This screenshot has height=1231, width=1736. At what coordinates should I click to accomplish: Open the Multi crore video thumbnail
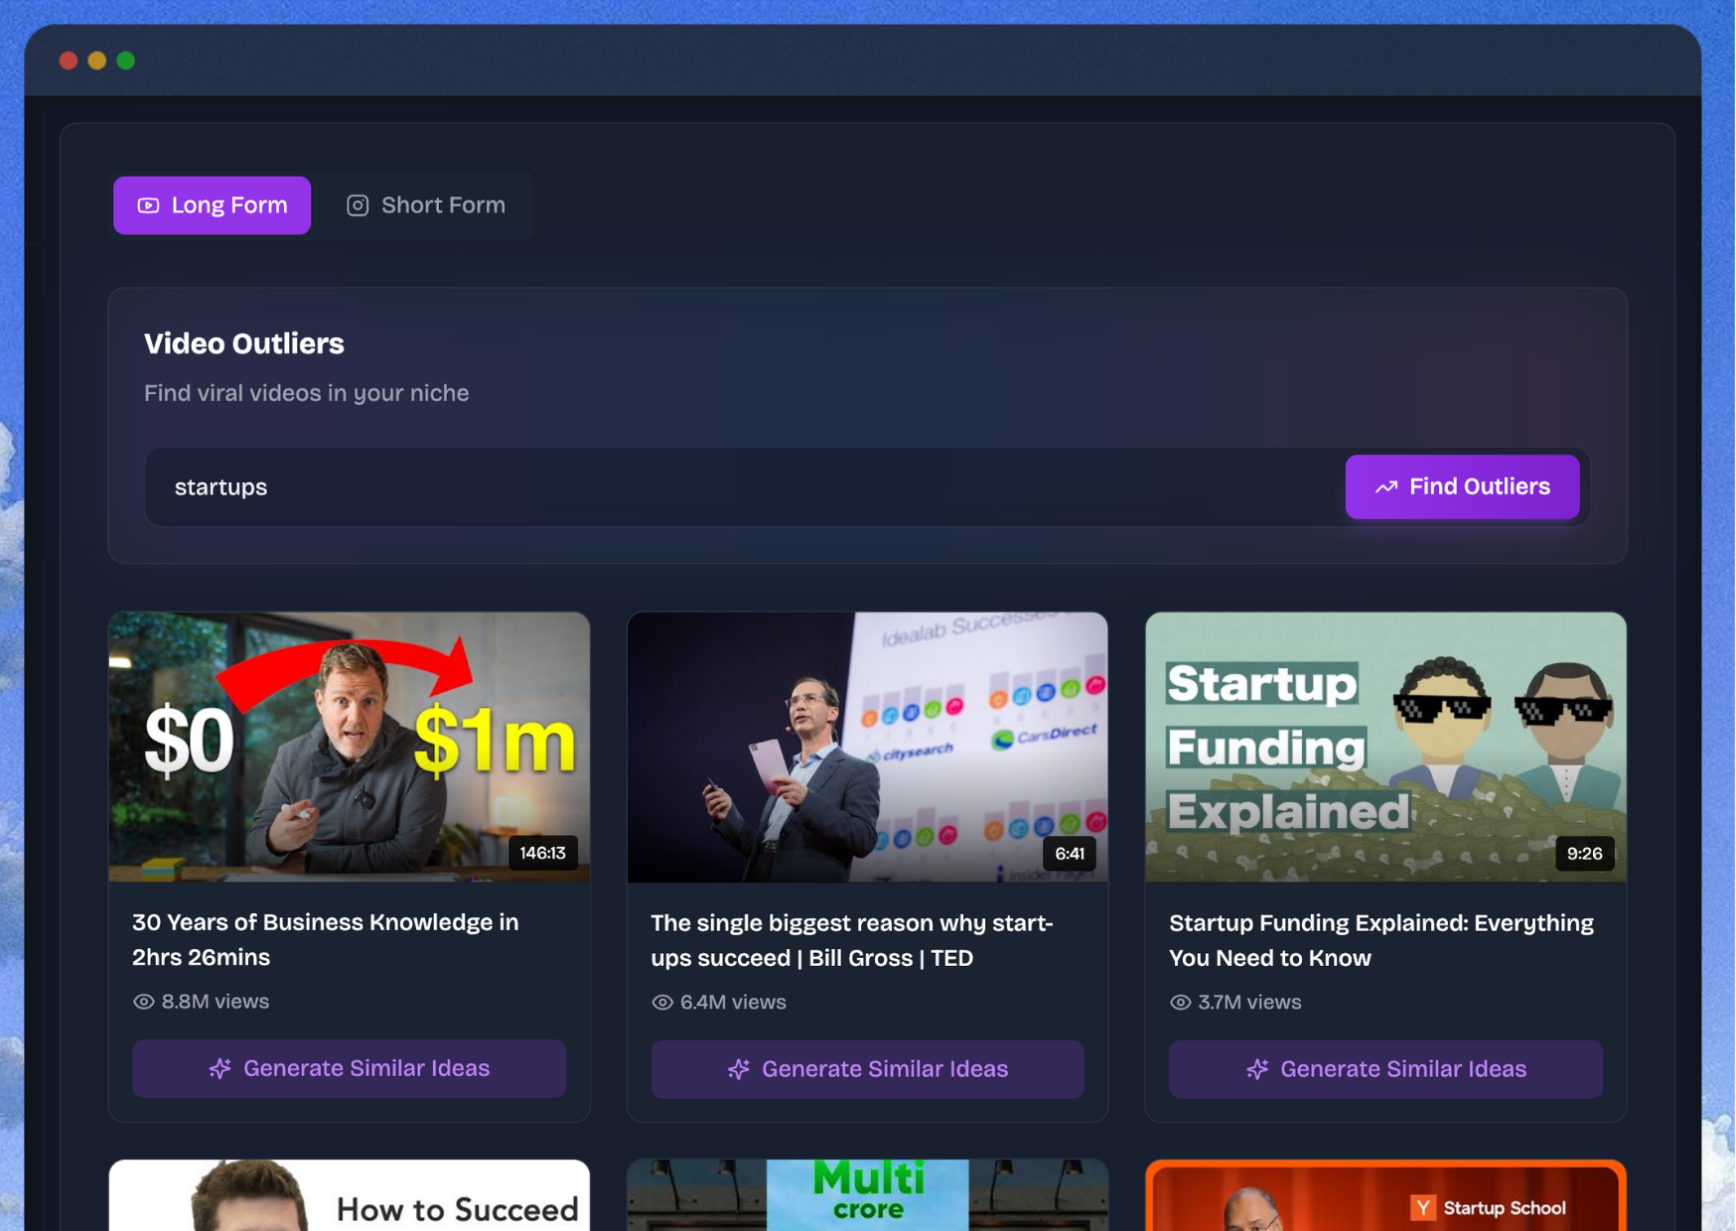pos(868,1195)
